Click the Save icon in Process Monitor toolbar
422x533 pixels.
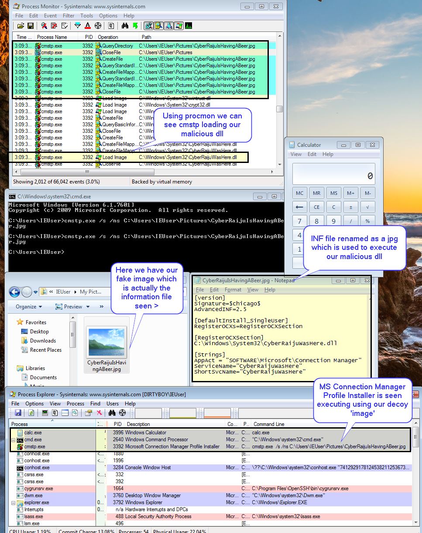click(x=31, y=26)
